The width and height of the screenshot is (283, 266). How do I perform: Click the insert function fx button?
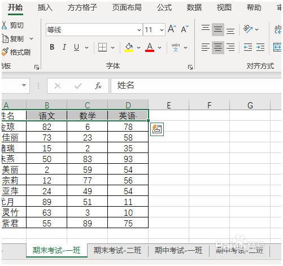click(x=98, y=86)
